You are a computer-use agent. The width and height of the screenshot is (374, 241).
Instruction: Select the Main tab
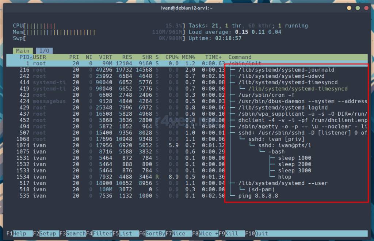(x=23, y=51)
